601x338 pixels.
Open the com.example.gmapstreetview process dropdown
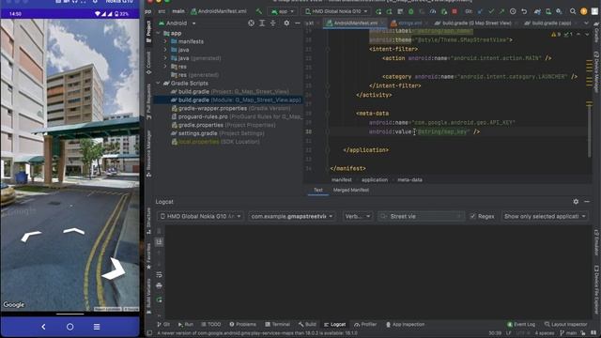(291, 216)
